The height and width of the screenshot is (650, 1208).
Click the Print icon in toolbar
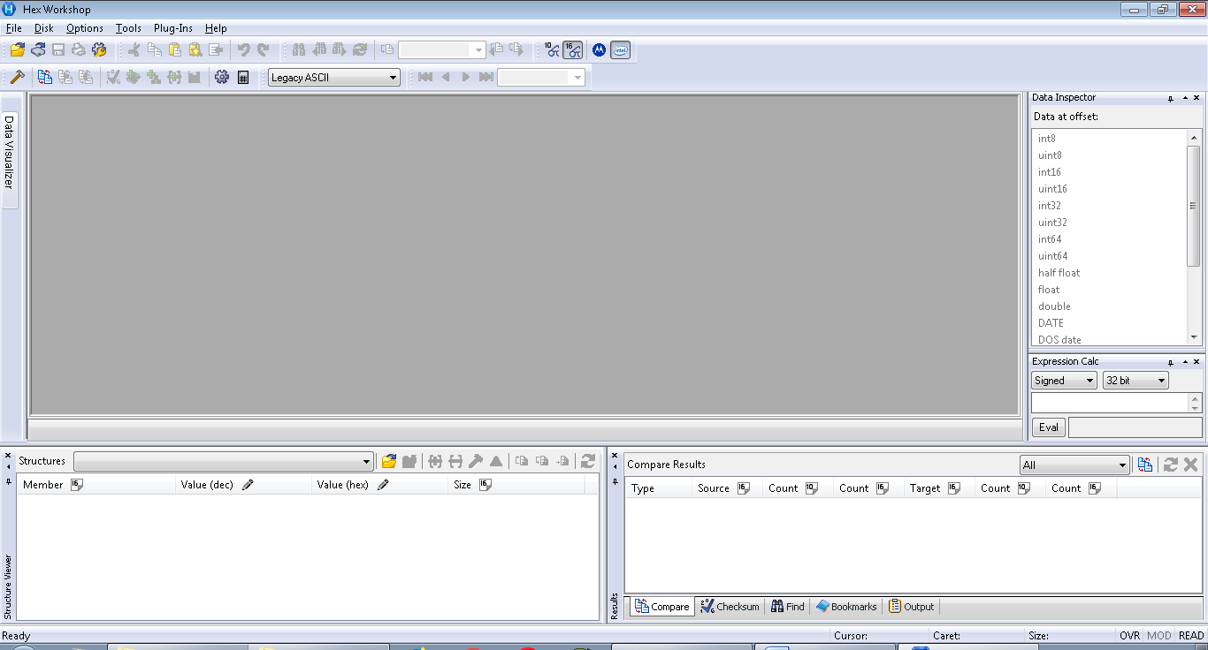pos(79,50)
